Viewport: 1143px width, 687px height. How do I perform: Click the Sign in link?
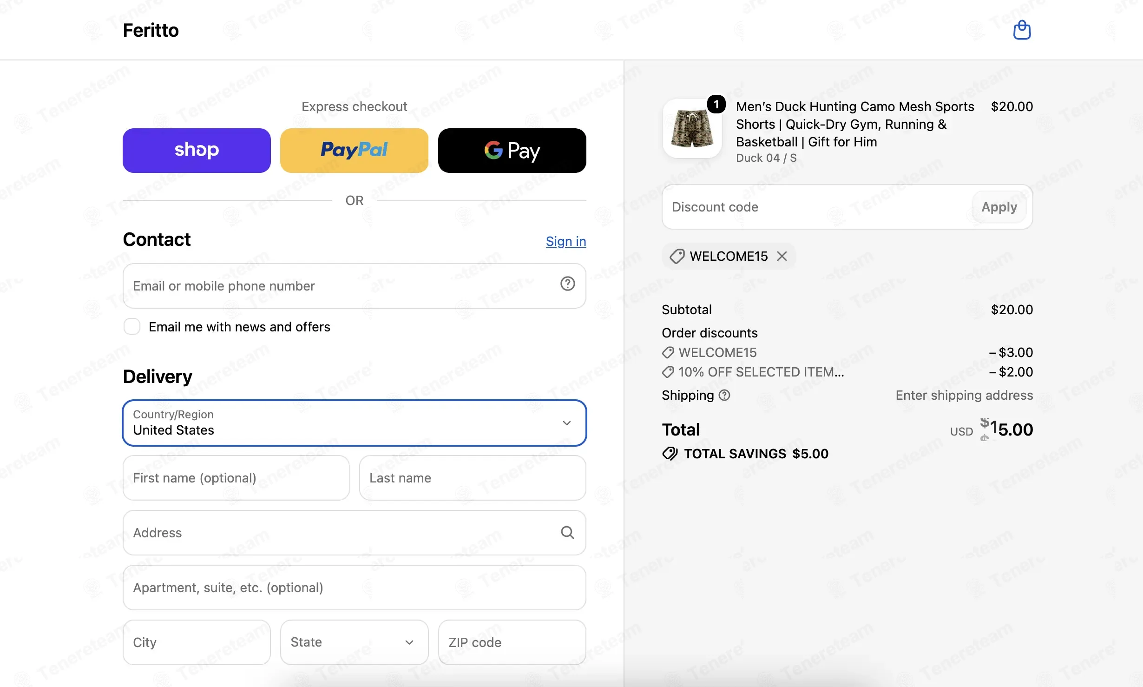click(x=566, y=241)
